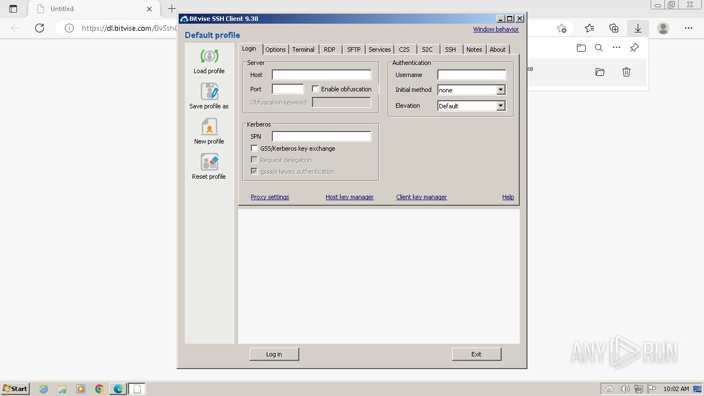
Task: Open the Services tab
Action: [380, 50]
